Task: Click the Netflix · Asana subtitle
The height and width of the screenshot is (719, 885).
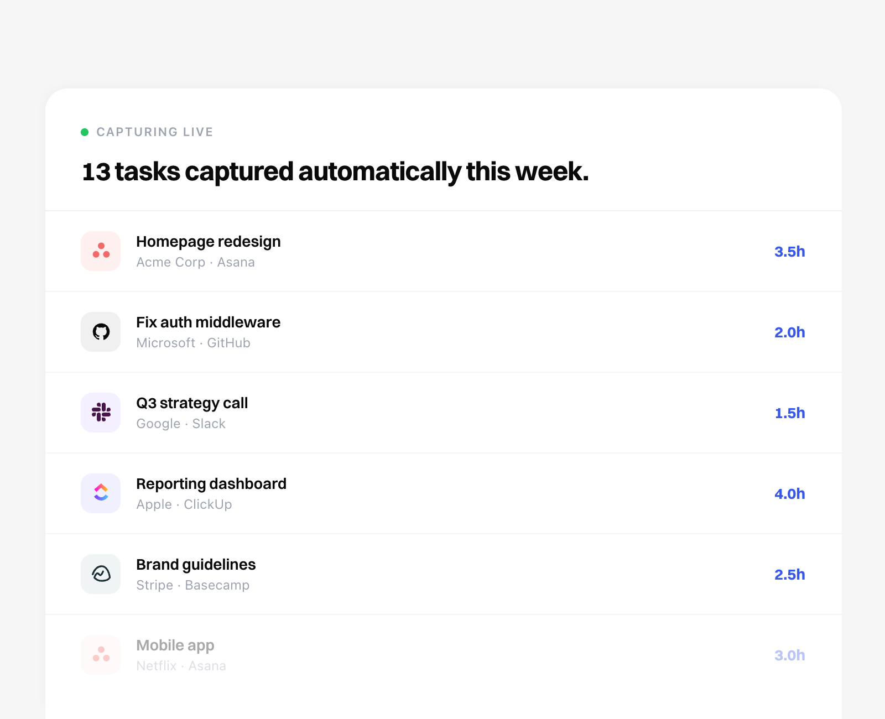Action: [x=181, y=666]
